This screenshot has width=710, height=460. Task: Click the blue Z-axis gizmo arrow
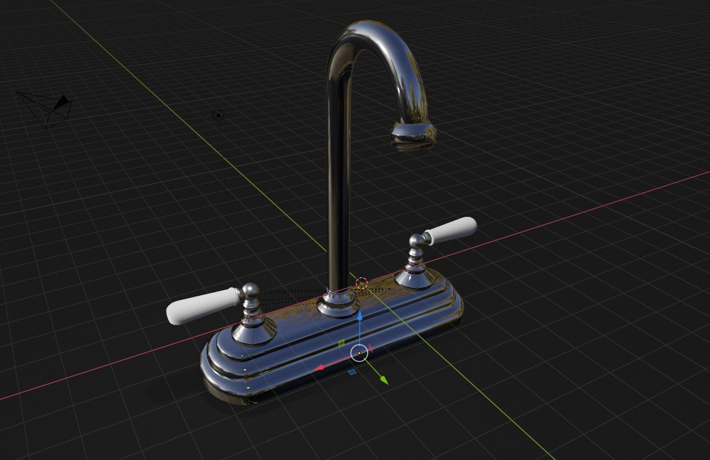click(x=360, y=317)
